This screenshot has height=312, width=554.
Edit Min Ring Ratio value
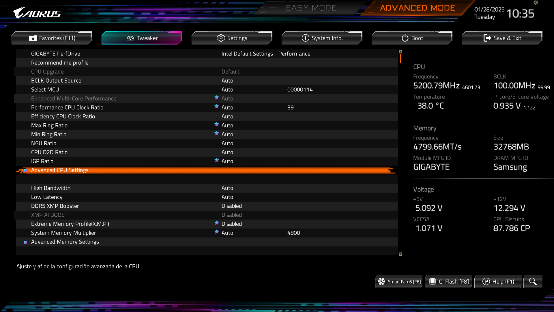pos(227,134)
